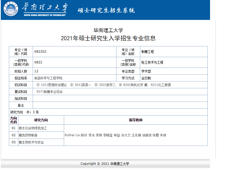Select the discipline code 0822
The height and width of the screenshot is (170, 226).
pyautogui.click(x=38, y=62)
